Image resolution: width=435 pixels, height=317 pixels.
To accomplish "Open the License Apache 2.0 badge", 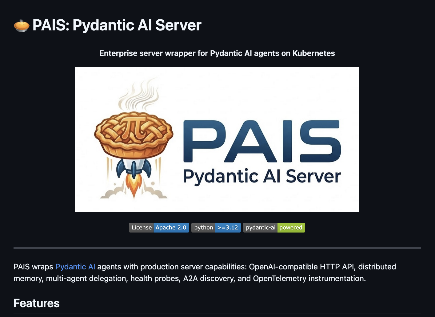I will (159, 228).
